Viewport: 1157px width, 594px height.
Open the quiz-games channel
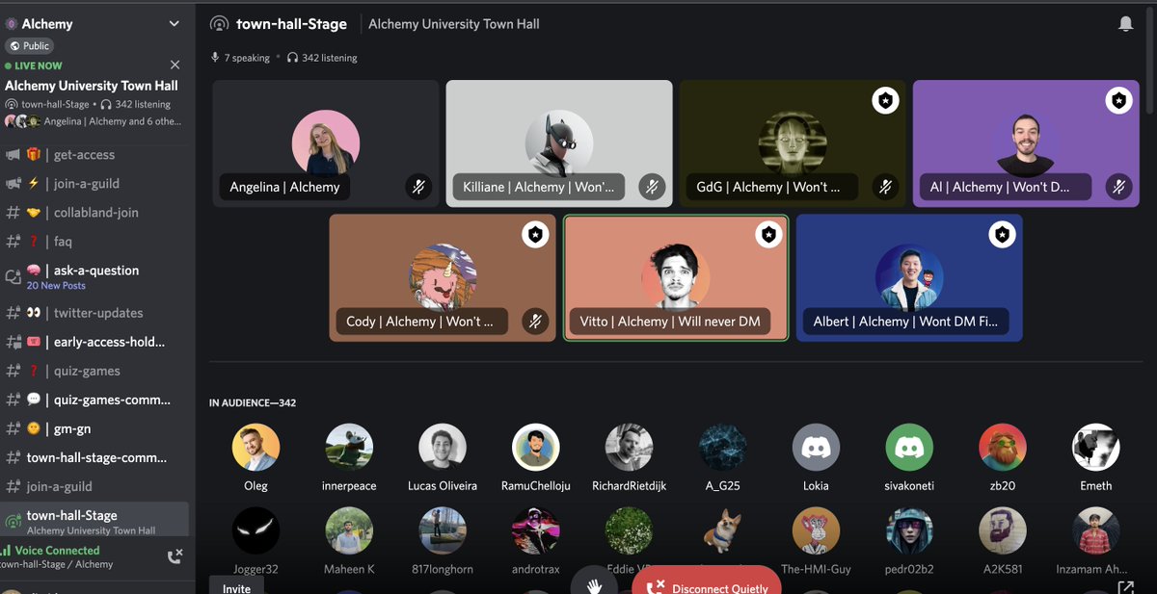click(94, 371)
